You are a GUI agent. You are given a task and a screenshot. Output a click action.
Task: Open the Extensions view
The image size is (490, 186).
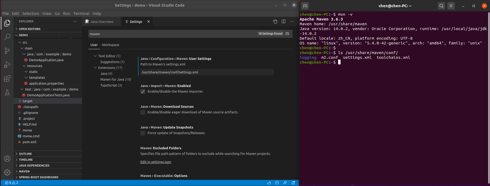click(7, 78)
